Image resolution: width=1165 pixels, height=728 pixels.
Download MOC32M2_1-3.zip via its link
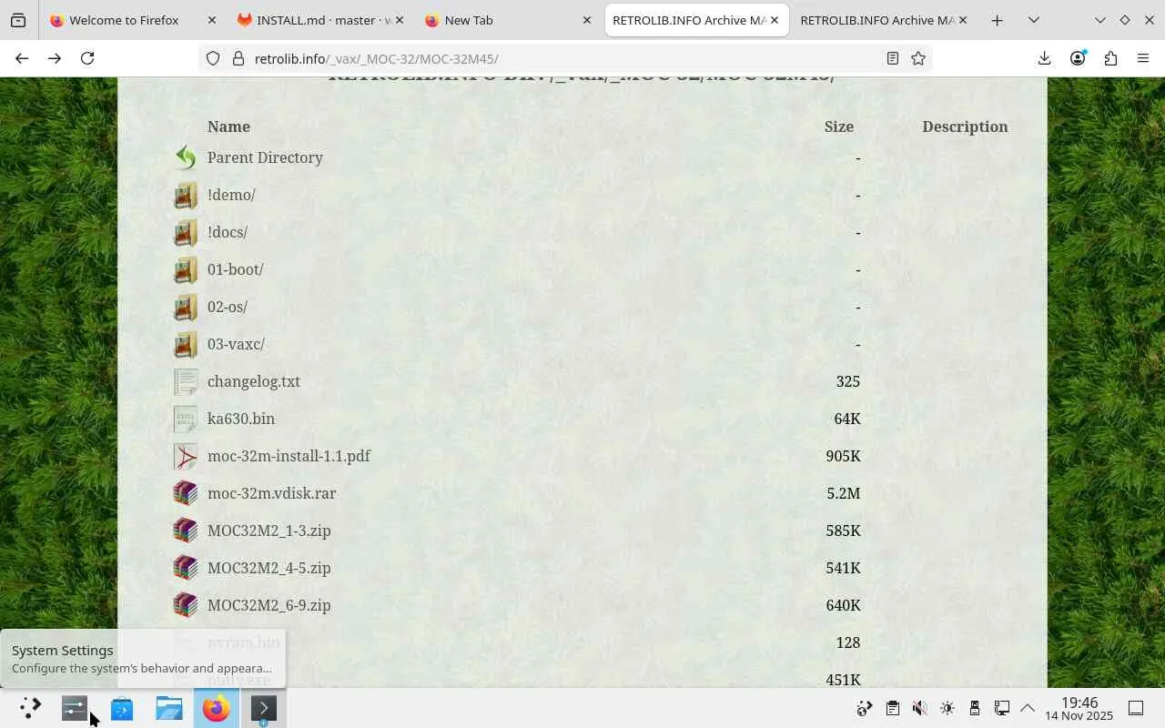pos(269,531)
